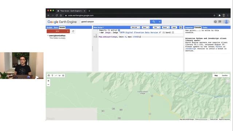
Task: Go back in the browser
Action: pyautogui.click(x=48, y=15)
